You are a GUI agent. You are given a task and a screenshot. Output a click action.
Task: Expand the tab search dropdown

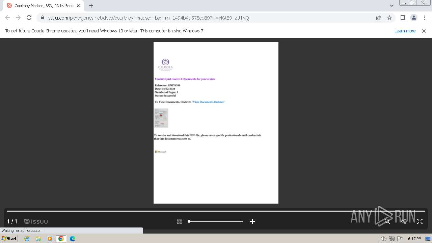click(391, 6)
